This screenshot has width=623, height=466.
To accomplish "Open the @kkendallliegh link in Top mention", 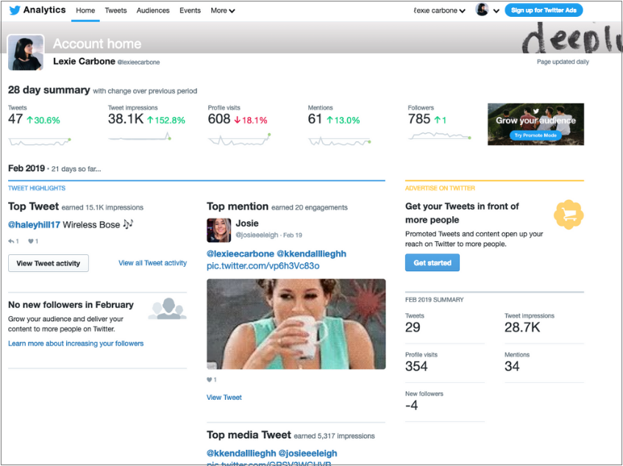I will pos(312,254).
